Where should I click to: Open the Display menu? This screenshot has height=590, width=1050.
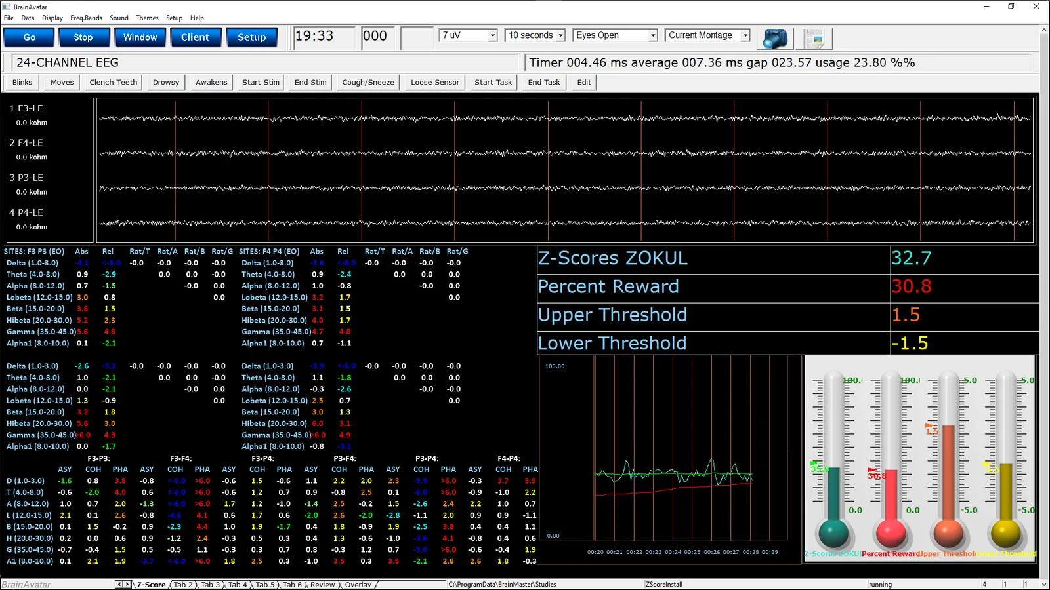click(52, 18)
